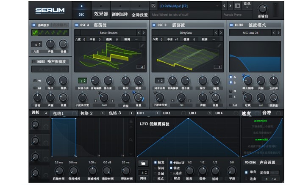Open the OSC B wavetable pencil editor
300x185 pixels.
(x=219, y=45)
